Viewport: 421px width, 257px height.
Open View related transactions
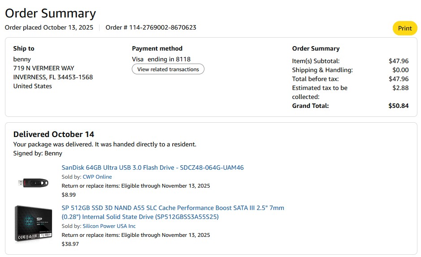click(x=168, y=69)
